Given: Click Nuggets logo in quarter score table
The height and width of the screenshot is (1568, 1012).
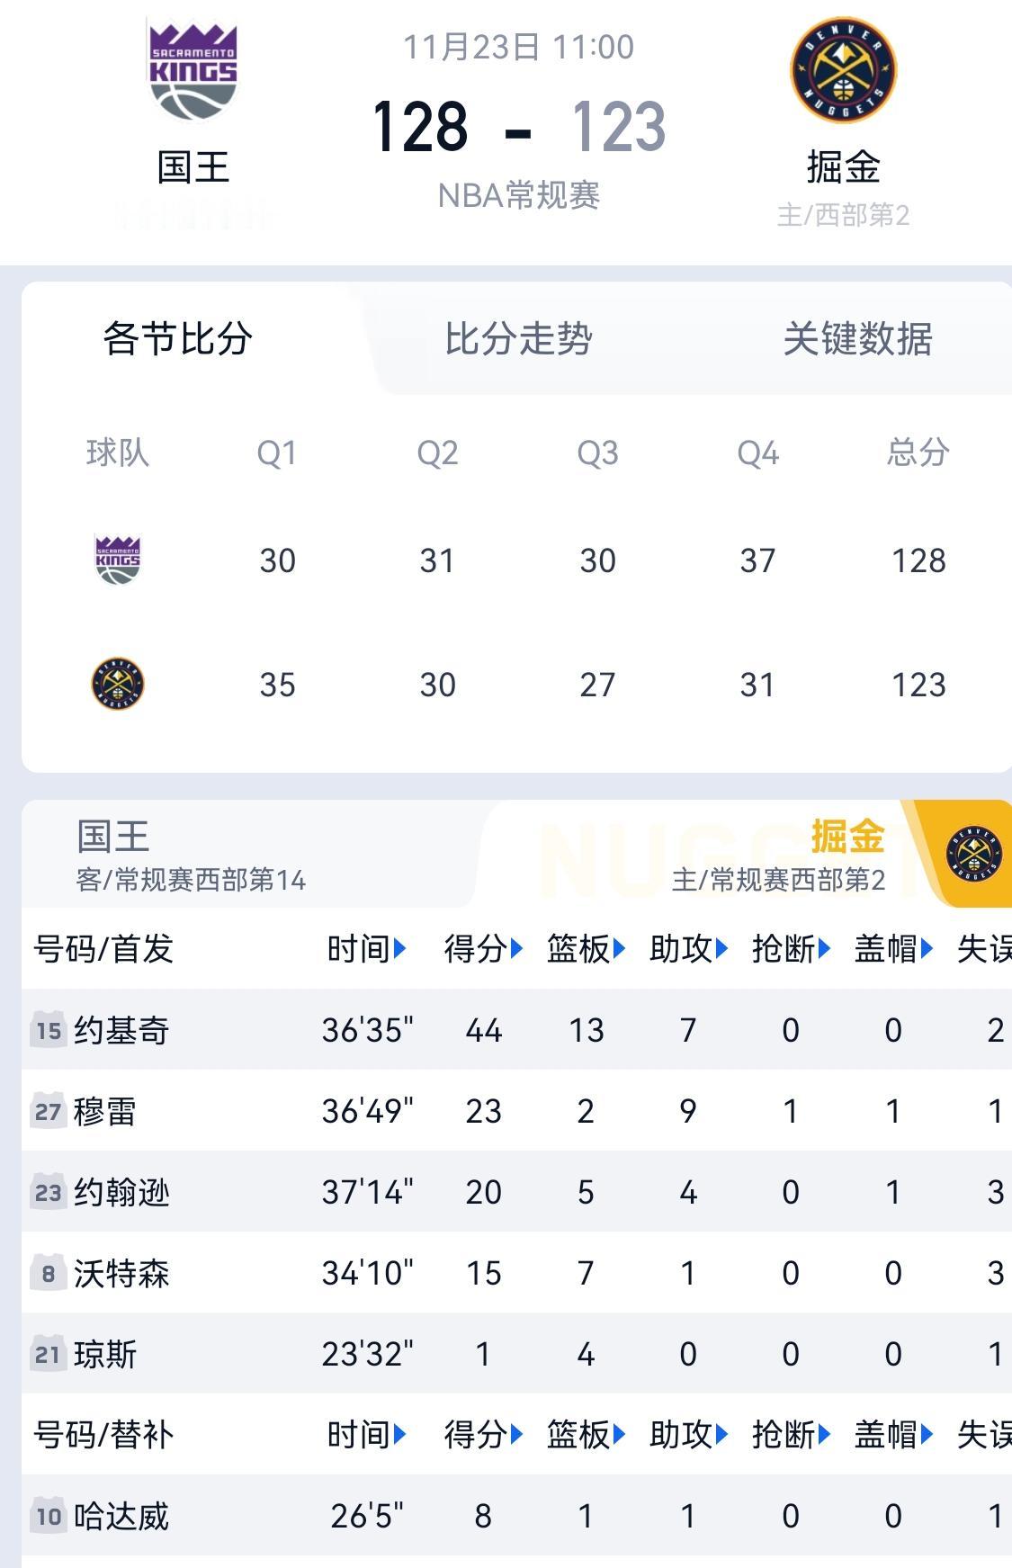Looking at the screenshot, I should coord(118,684).
